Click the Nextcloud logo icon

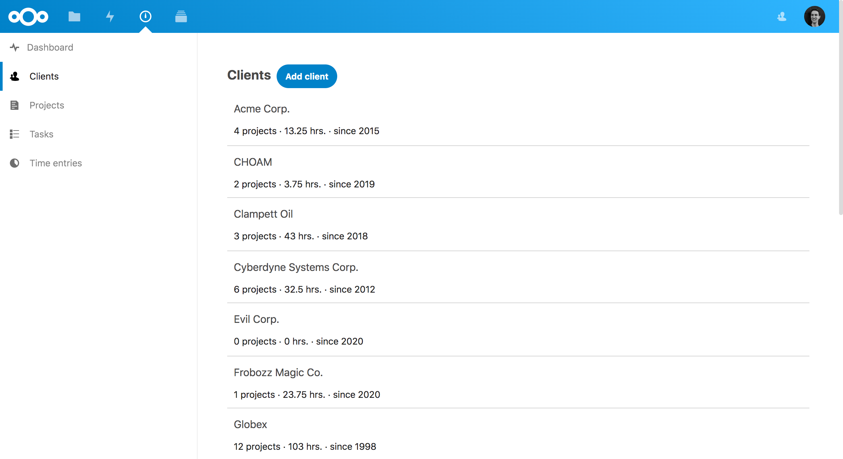pos(28,16)
